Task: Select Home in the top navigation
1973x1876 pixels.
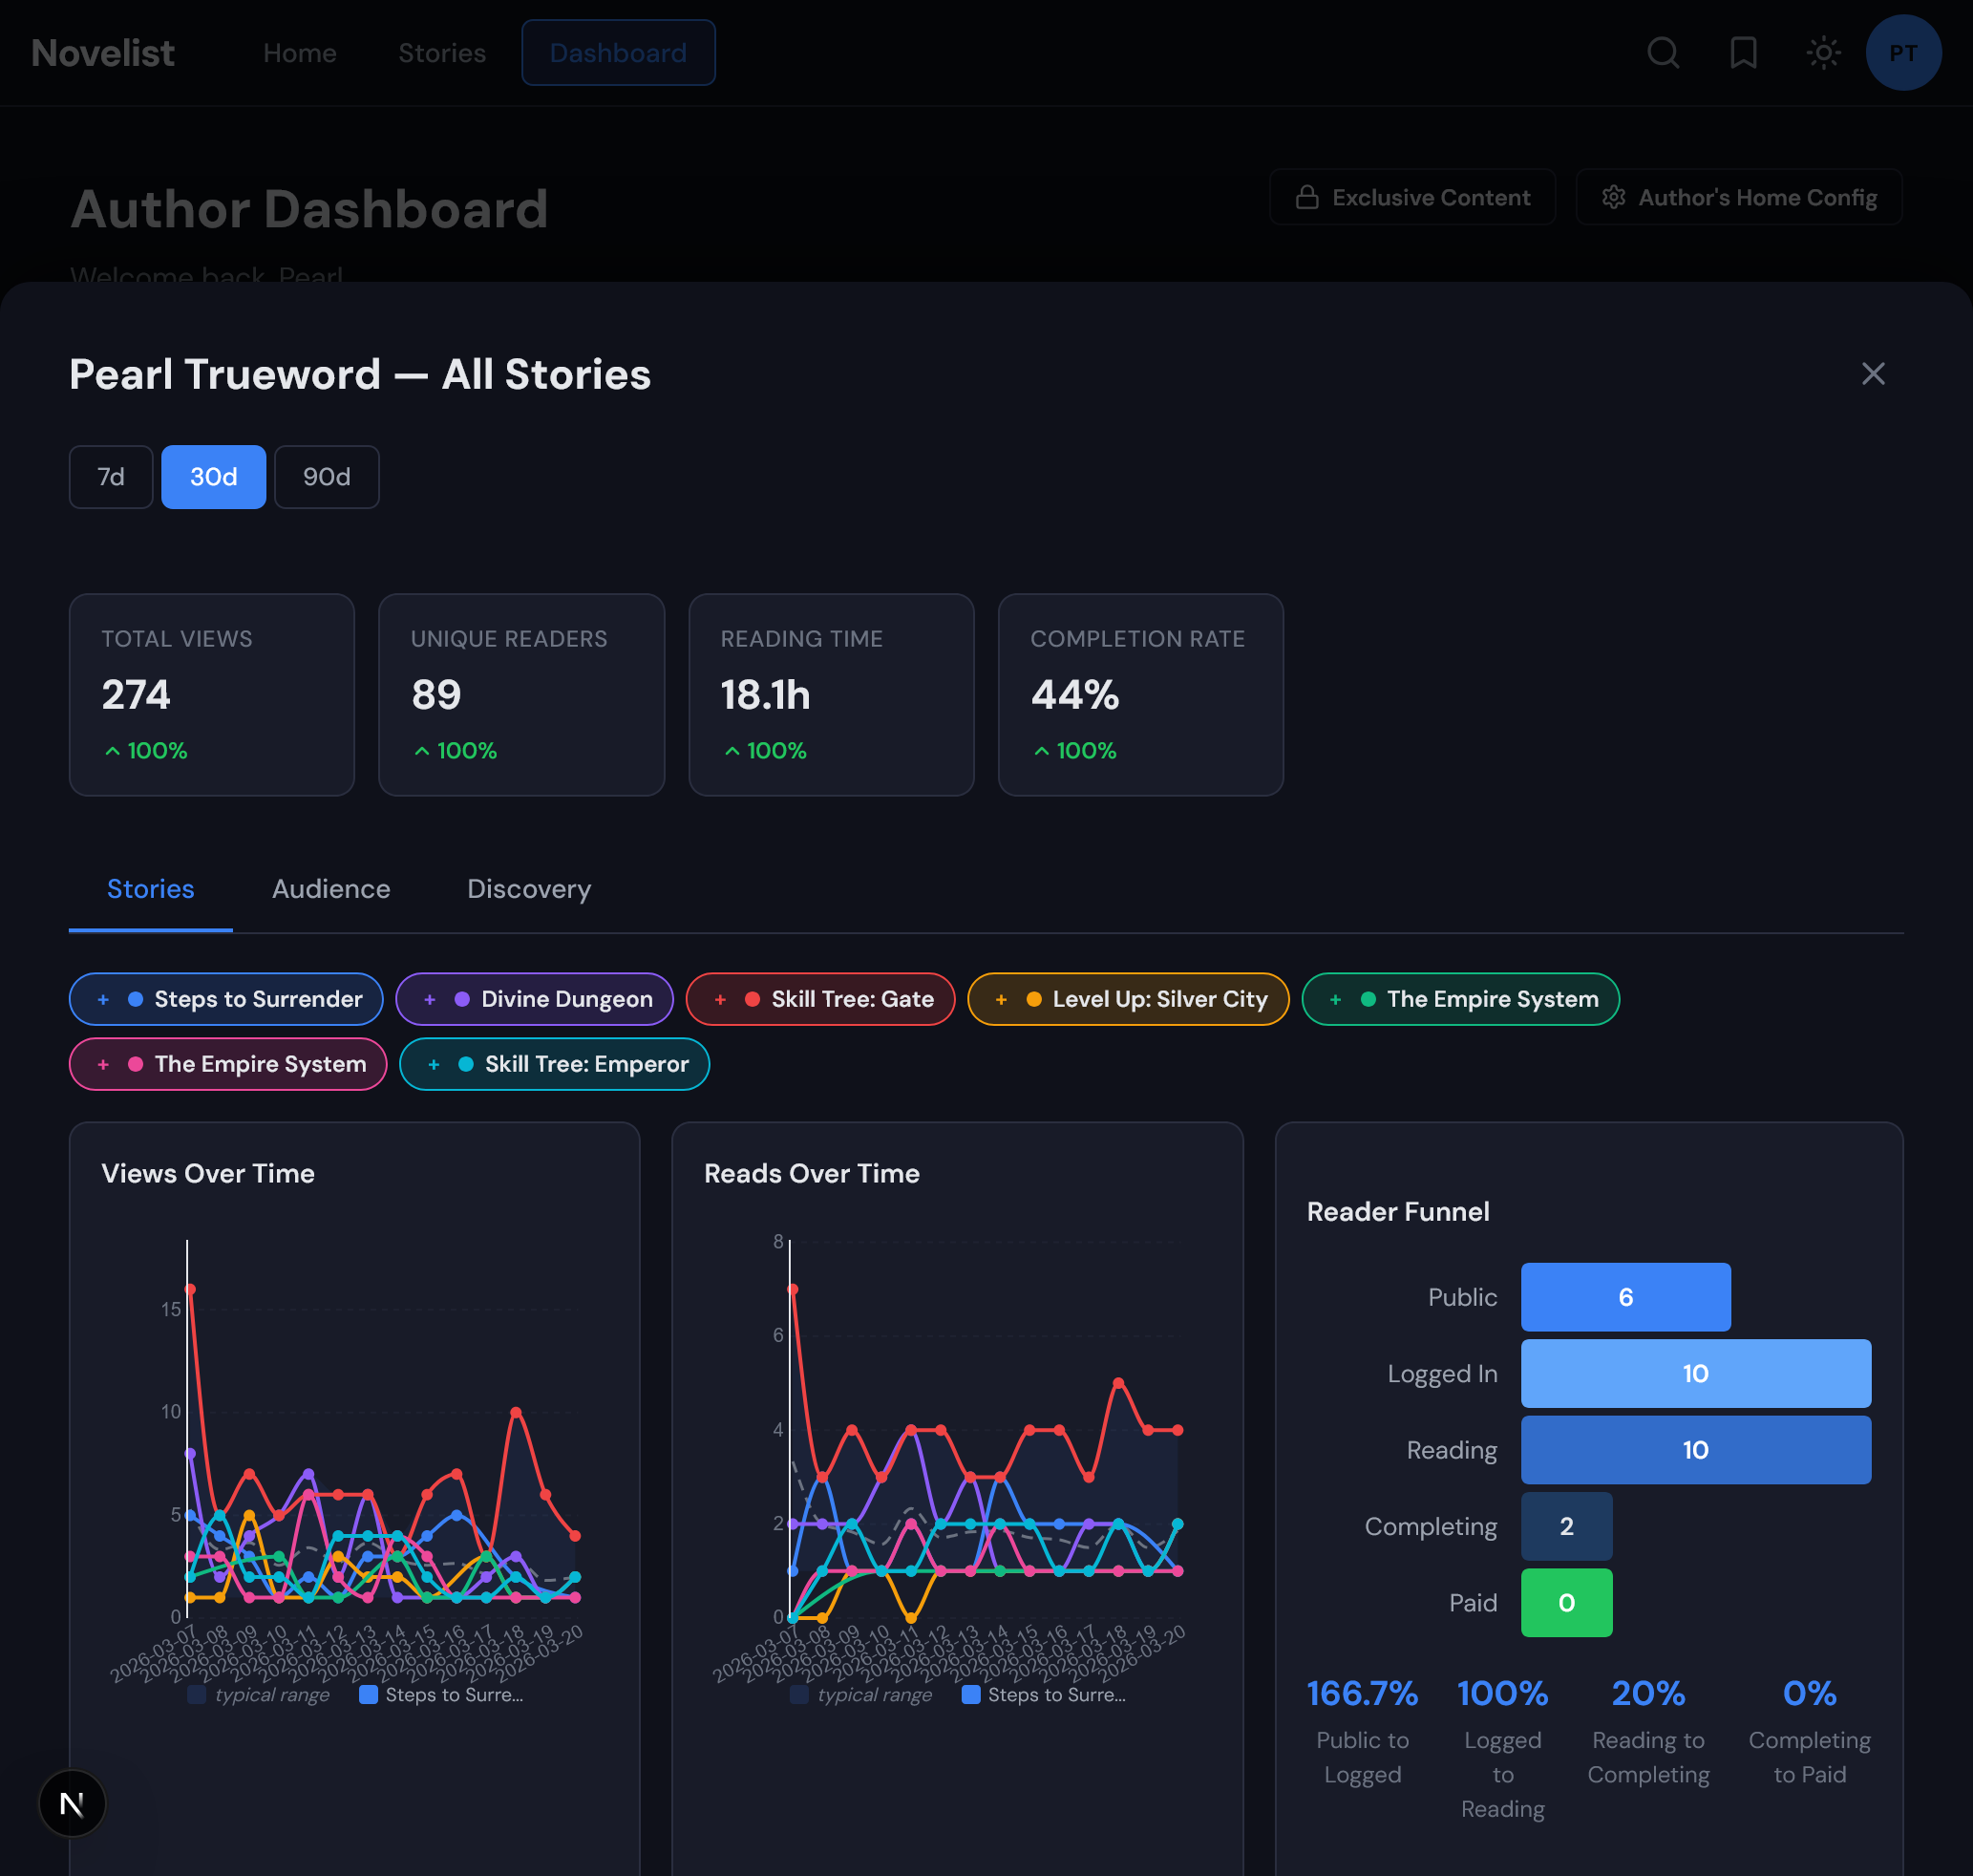Action: (x=299, y=53)
